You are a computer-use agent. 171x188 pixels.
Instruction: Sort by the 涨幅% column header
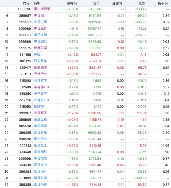coord(72,3)
